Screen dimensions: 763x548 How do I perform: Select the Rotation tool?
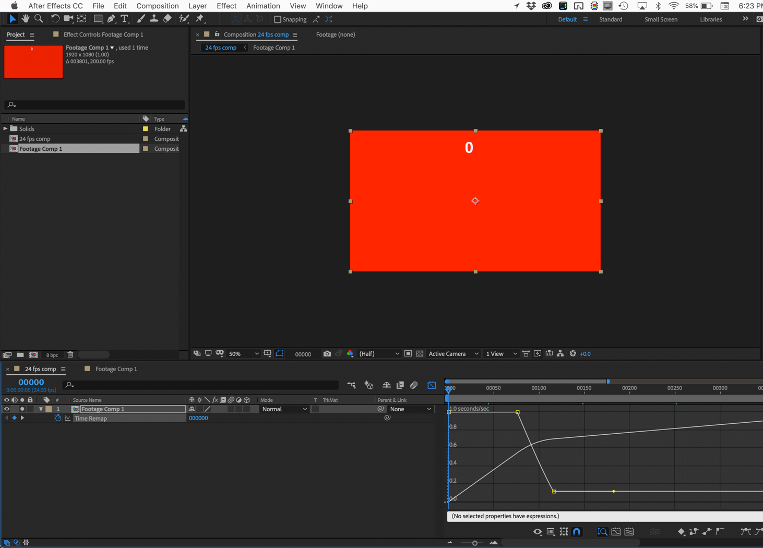[x=55, y=19]
